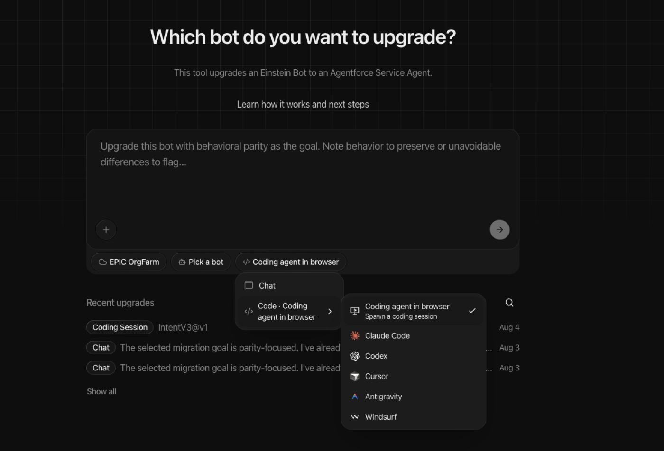Pick the Cursor cube icon

tap(355, 377)
